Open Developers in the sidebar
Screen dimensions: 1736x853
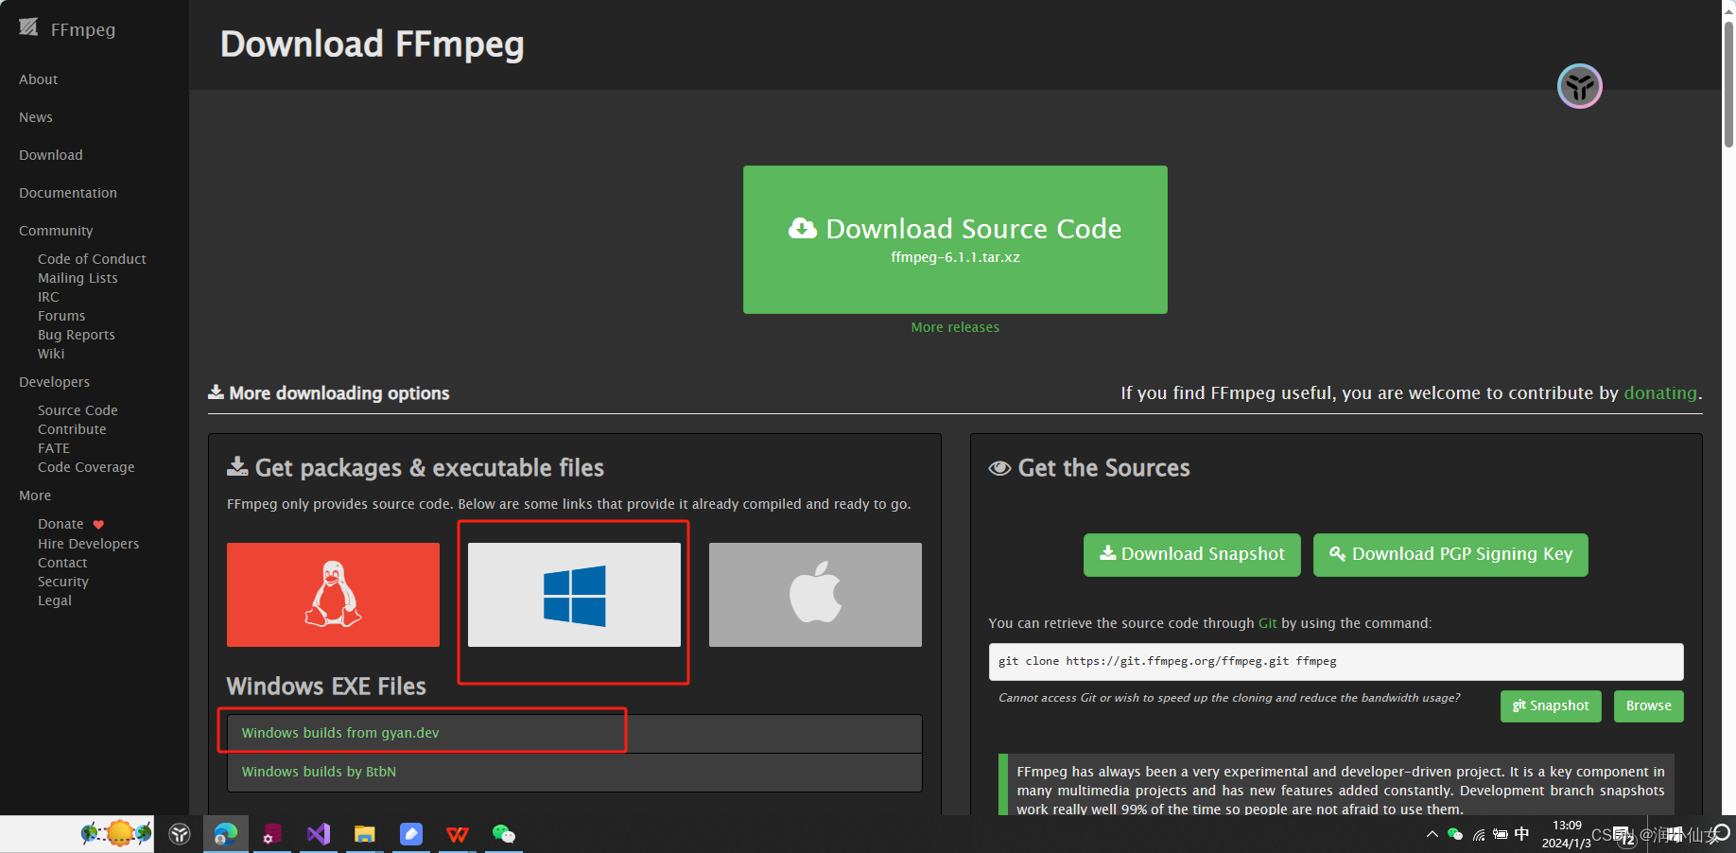pos(55,382)
